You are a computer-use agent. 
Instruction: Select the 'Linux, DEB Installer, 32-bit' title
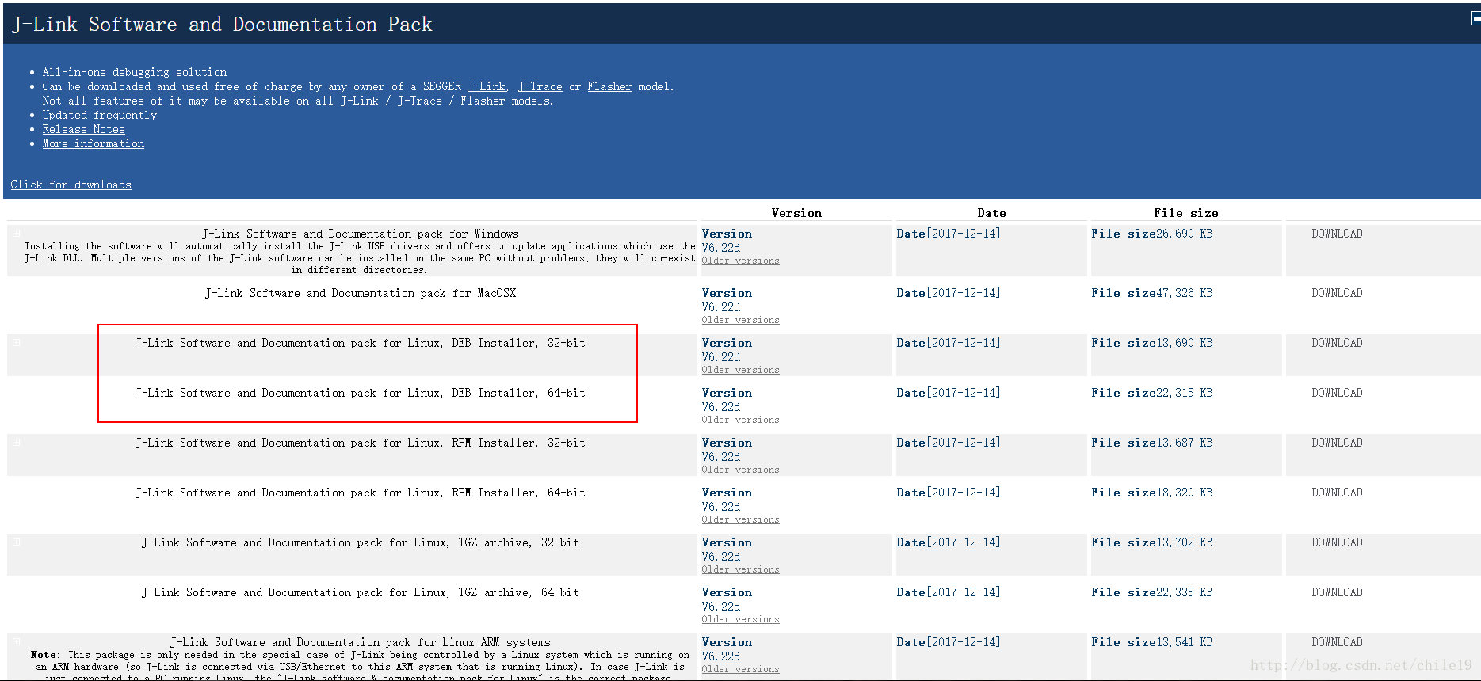(x=360, y=343)
